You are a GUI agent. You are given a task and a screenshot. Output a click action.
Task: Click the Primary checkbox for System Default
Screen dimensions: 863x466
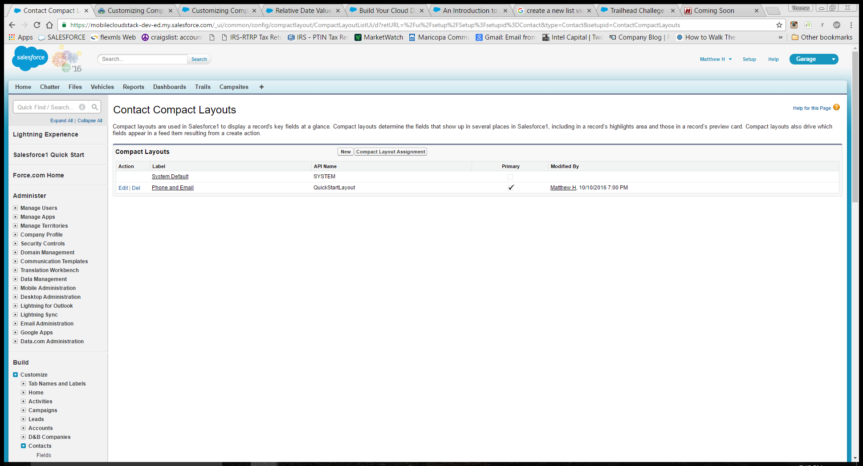click(x=510, y=177)
